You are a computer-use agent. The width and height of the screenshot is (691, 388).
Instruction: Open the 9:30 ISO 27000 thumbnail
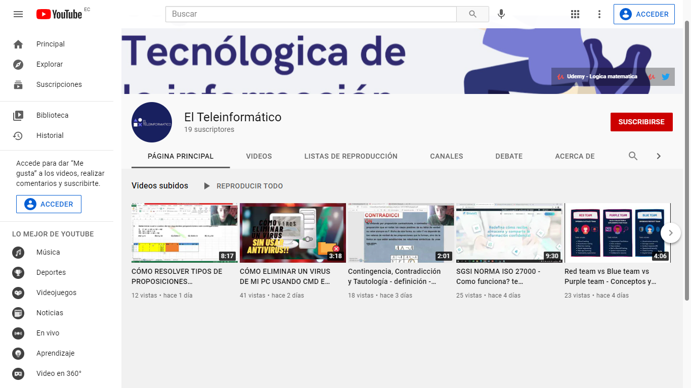[x=509, y=233]
